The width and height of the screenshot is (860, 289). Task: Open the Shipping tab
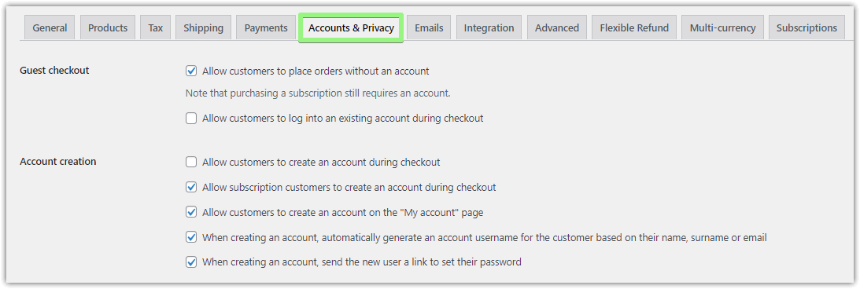pyautogui.click(x=204, y=28)
